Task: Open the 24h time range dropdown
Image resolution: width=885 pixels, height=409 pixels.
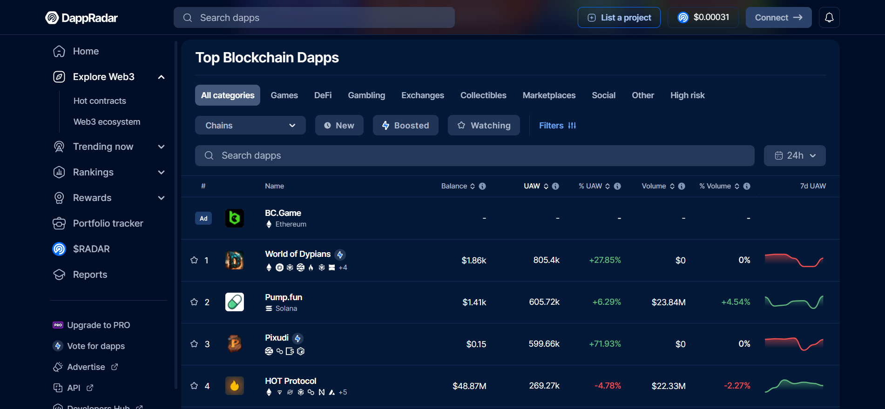Action: click(x=795, y=155)
